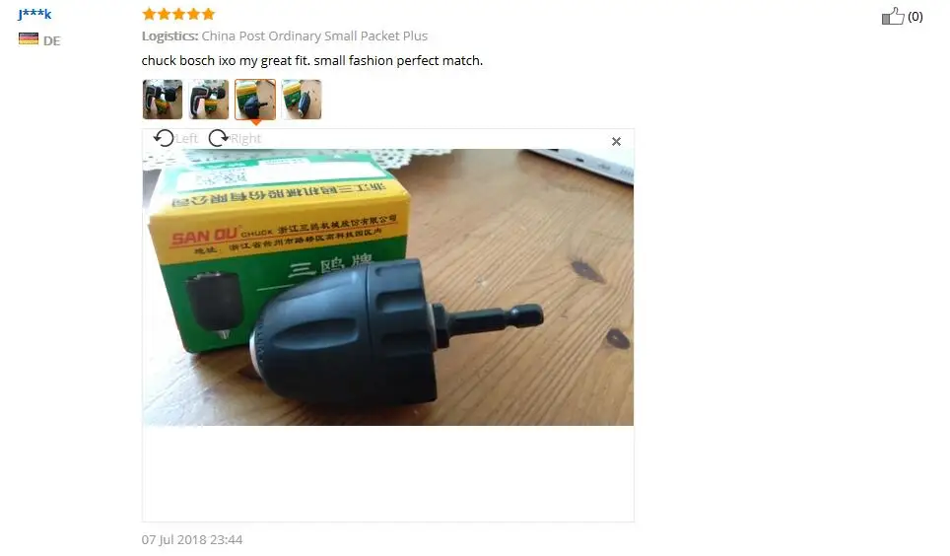Click the first orange rating star
Image resolution: width=950 pixels, height=556 pixels.
point(149,14)
